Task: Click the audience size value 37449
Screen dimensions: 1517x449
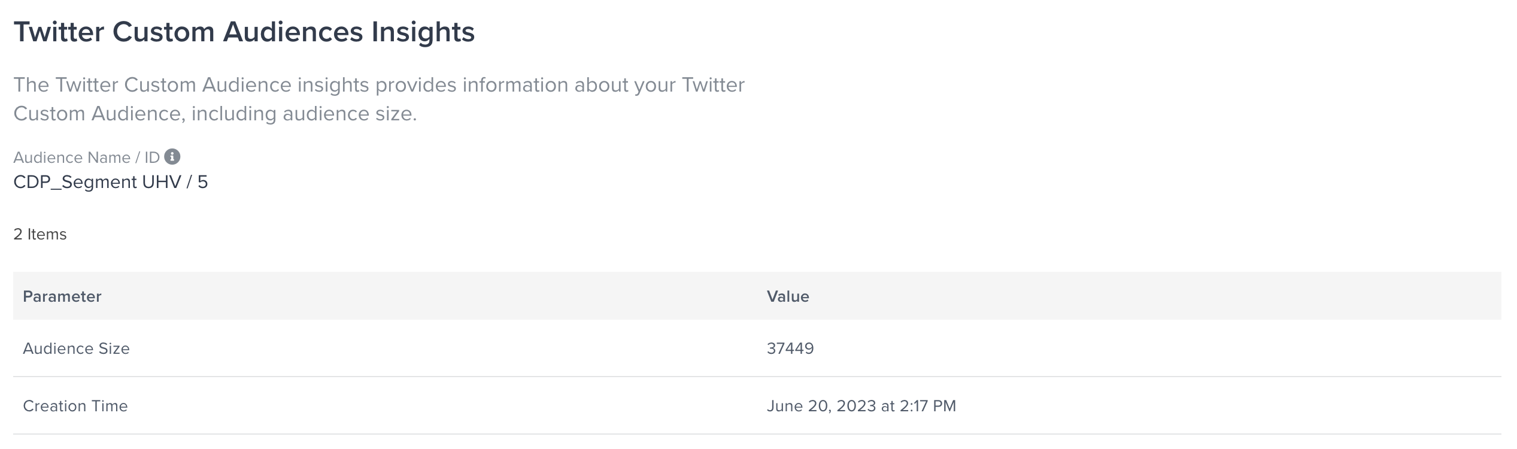Action: 790,348
